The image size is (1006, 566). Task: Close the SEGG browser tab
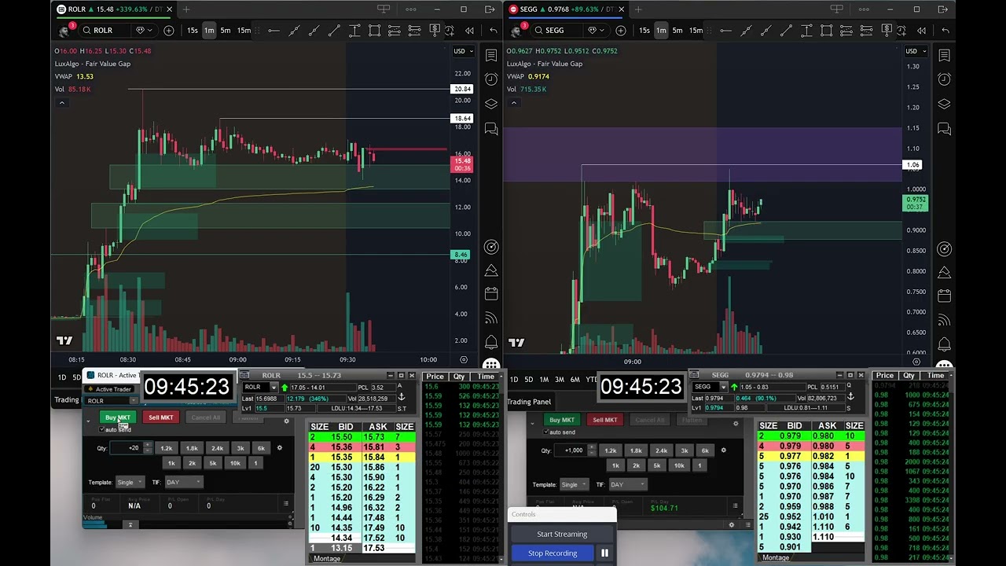click(x=621, y=9)
